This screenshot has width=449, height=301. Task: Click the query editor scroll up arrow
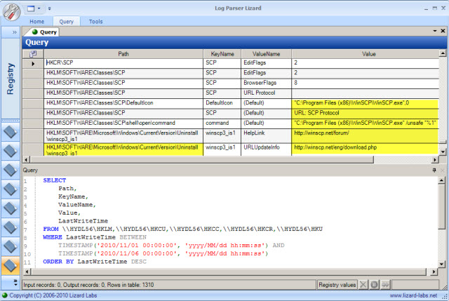(441, 180)
